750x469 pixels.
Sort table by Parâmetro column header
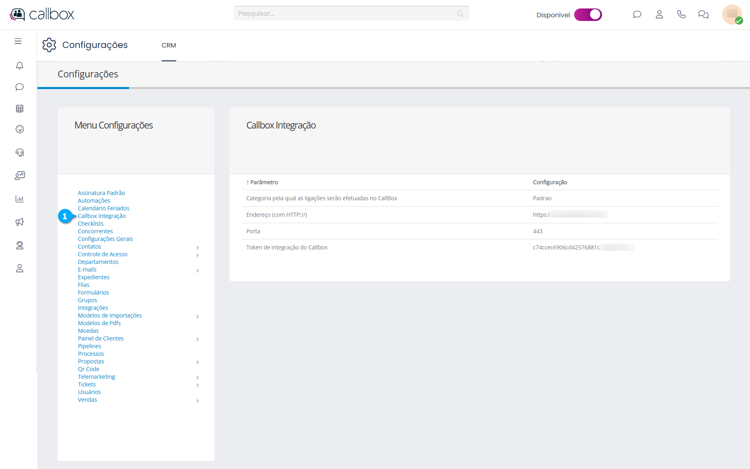[264, 182]
